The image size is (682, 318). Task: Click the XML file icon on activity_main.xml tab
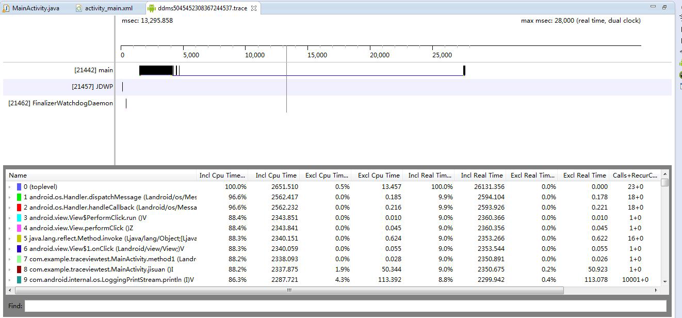pos(79,8)
